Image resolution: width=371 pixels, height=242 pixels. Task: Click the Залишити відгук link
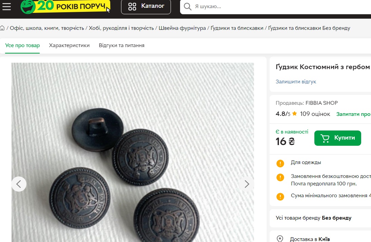296,82
